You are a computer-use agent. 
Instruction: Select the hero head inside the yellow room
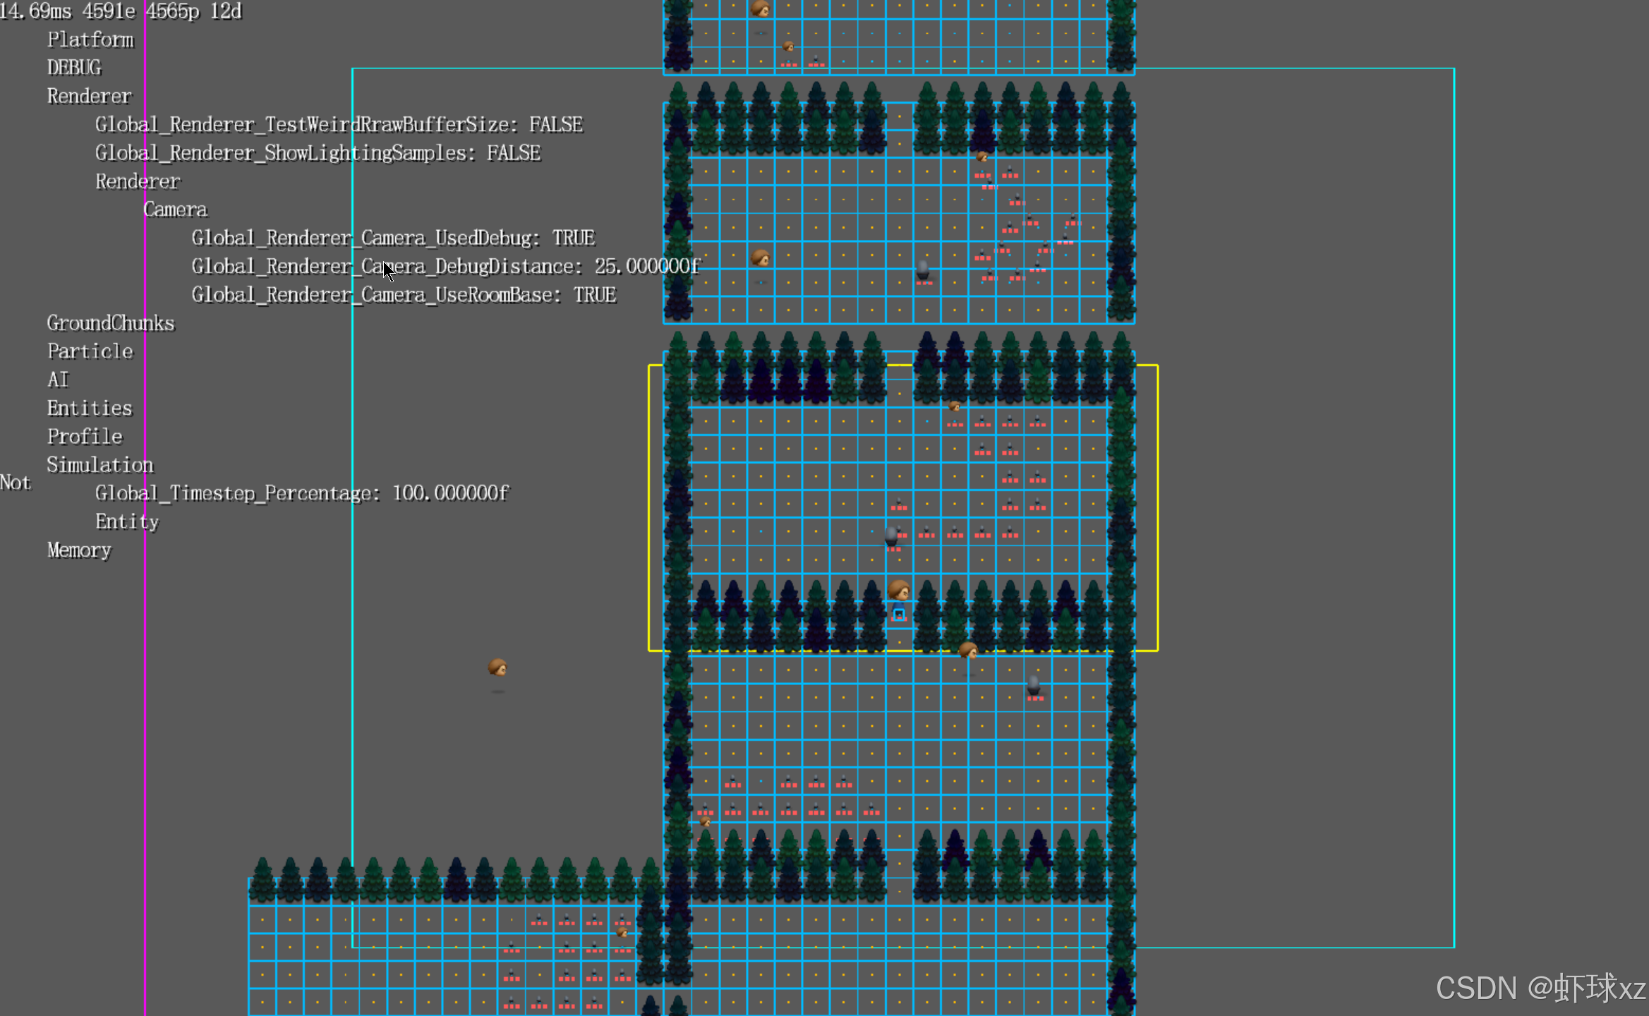tap(898, 589)
